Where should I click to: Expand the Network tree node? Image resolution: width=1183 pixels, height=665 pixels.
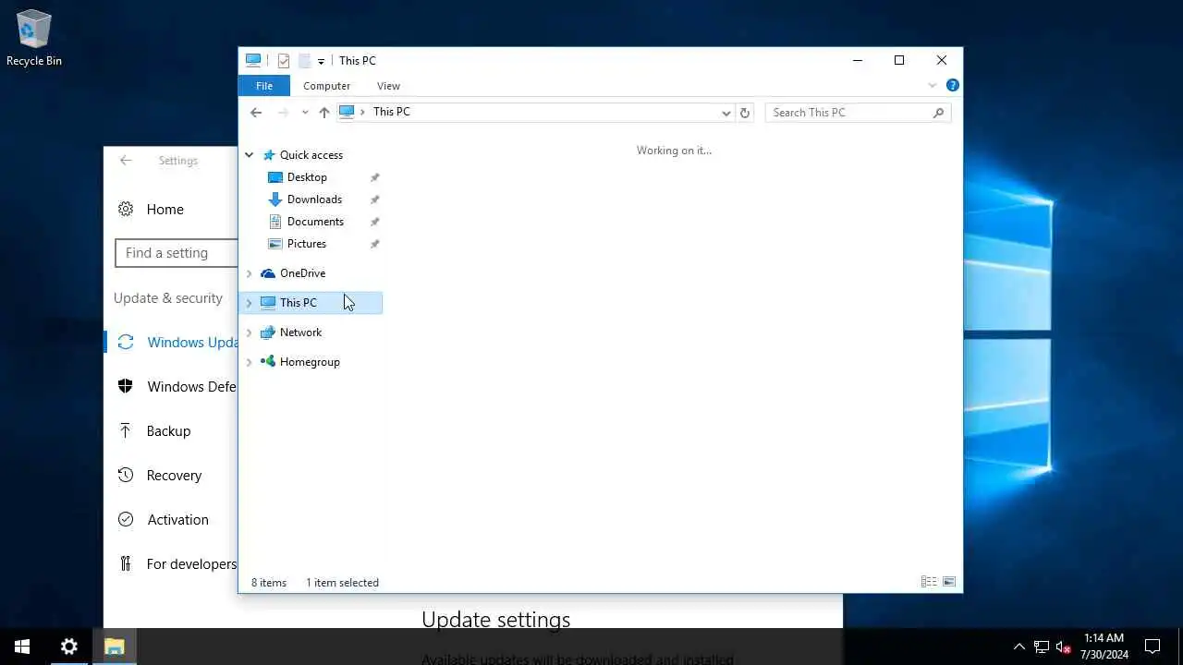tap(249, 332)
